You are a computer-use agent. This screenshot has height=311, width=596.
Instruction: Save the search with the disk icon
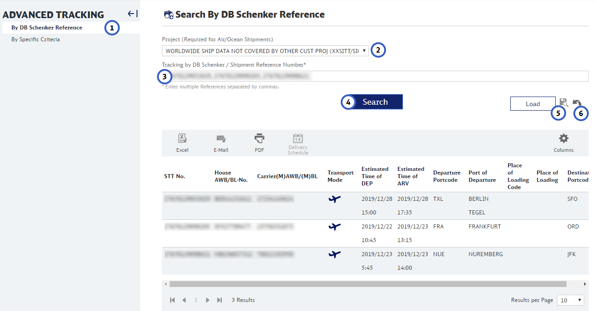(x=564, y=102)
